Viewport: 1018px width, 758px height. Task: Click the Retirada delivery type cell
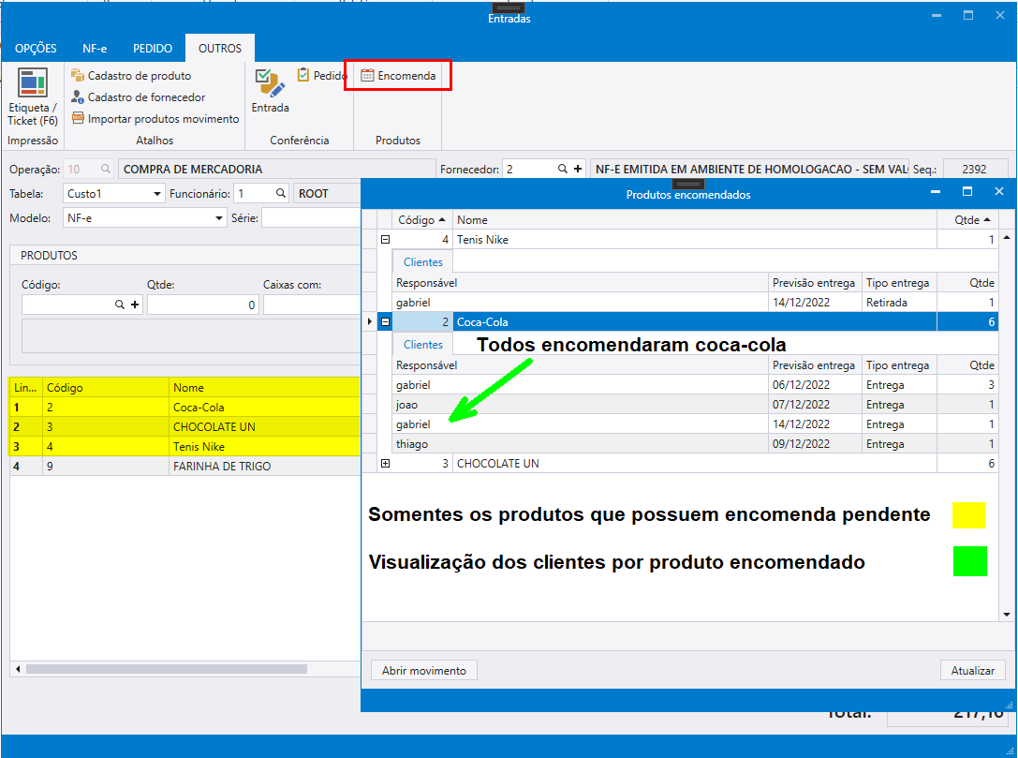click(x=898, y=302)
